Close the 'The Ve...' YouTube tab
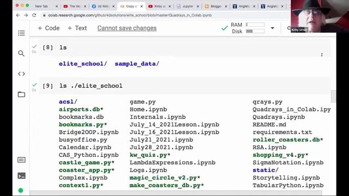The width and height of the screenshot is (349, 196). click(85, 7)
